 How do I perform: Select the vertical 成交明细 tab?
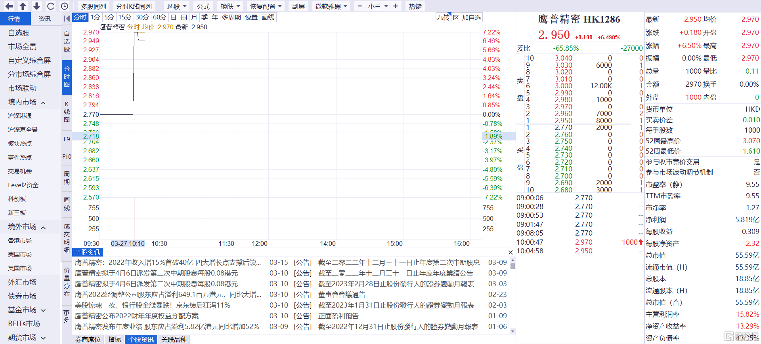[x=67, y=238]
